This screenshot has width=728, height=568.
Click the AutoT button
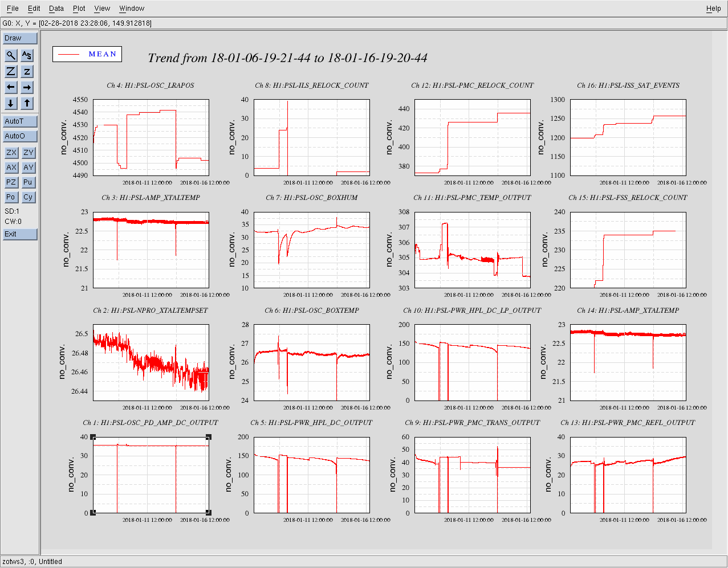(20, 121)
